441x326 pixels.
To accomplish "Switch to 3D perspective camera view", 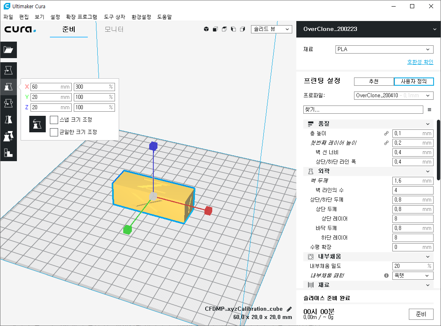I will point(206,29).
